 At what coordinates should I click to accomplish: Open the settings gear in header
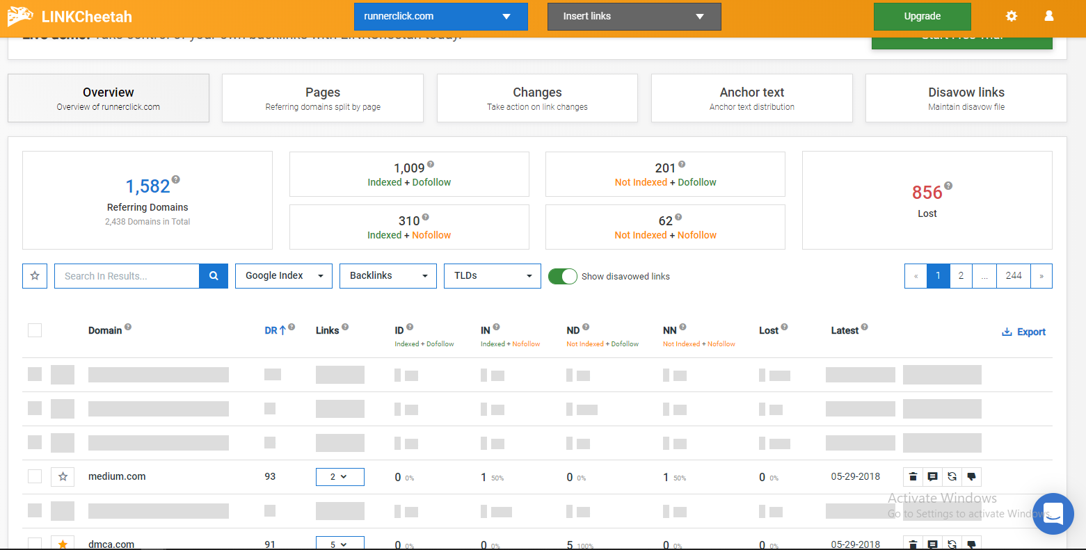point(1012,16)
